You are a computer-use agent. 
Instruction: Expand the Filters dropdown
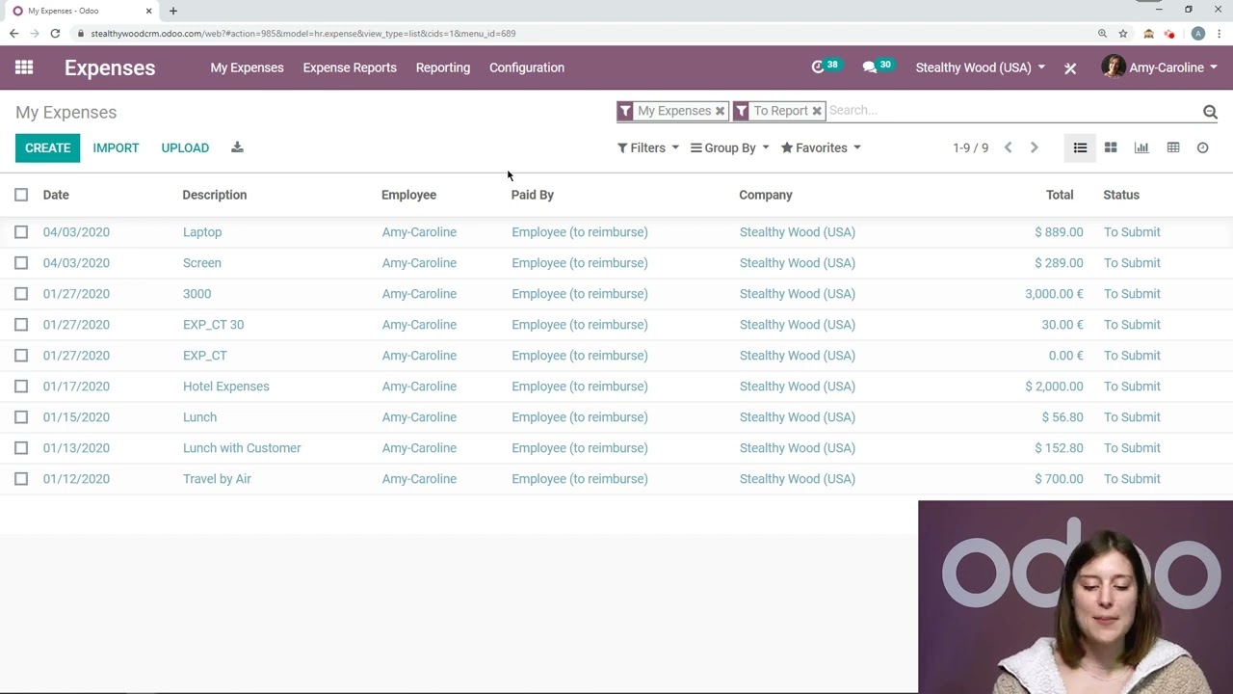648,147
